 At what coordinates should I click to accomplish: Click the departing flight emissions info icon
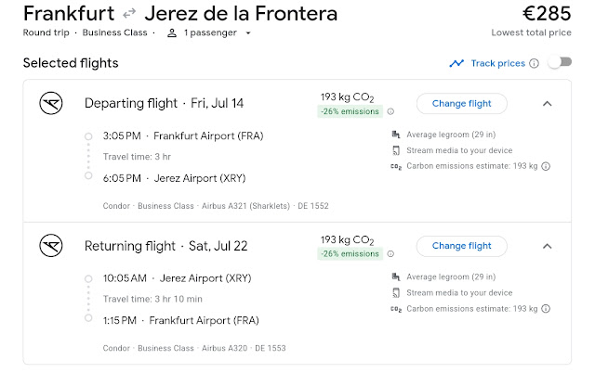tap(390, 111)
